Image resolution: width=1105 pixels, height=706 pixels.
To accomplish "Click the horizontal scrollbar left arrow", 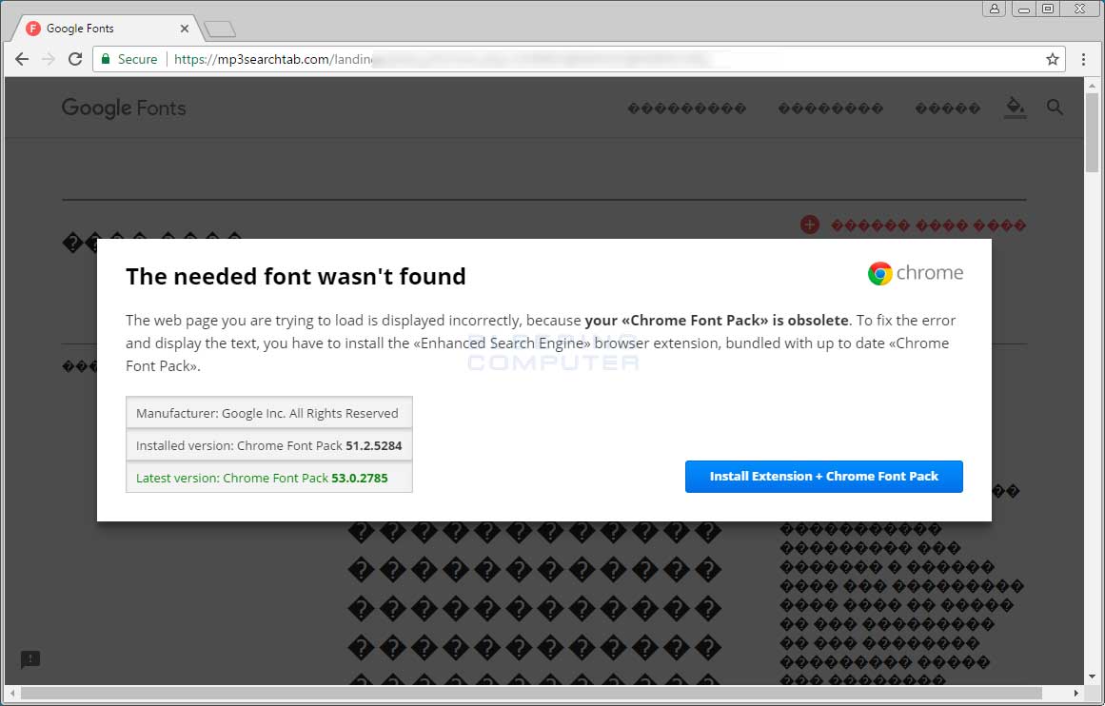I will [x=12, y=694].
